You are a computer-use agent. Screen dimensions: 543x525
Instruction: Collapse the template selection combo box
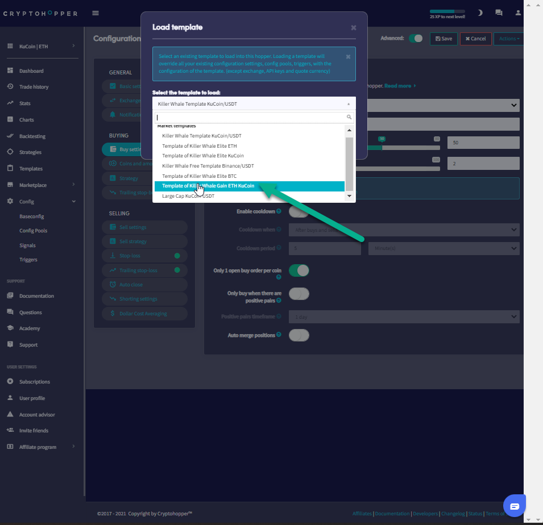coord(254,104)
